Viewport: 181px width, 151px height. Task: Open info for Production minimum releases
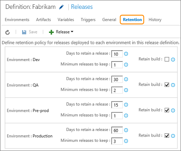(x=126, y=141)
